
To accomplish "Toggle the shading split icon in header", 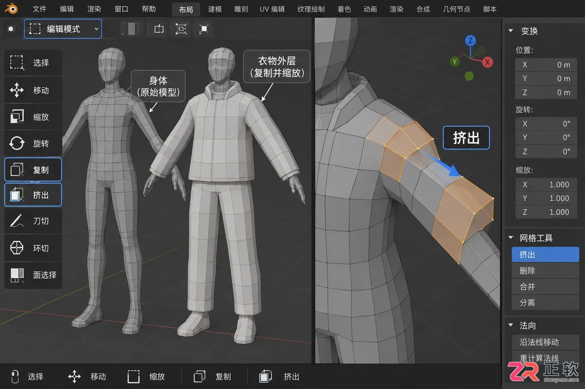I will click(x=130, y=29).
